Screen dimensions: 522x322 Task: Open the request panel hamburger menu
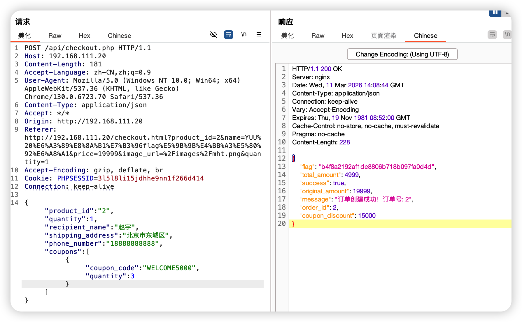pyautogui.click(x=259, y=35)
